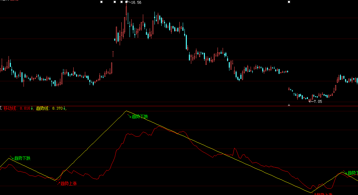Click the highest peak of the yellow trend line
358x195 pixels.
(x=126, y=111)
